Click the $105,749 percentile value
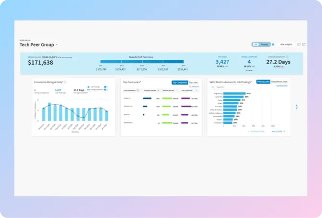 pyautogui.click(x=101, y=69)
